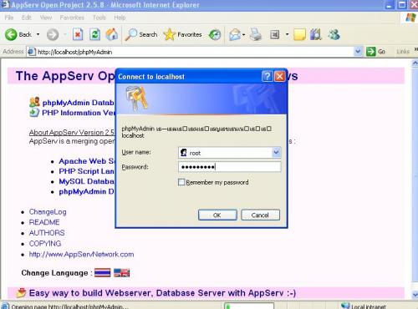The width and height of the screenshot is (418, 309).
Task: Open the Tools menu
Action: click(99, 18)
